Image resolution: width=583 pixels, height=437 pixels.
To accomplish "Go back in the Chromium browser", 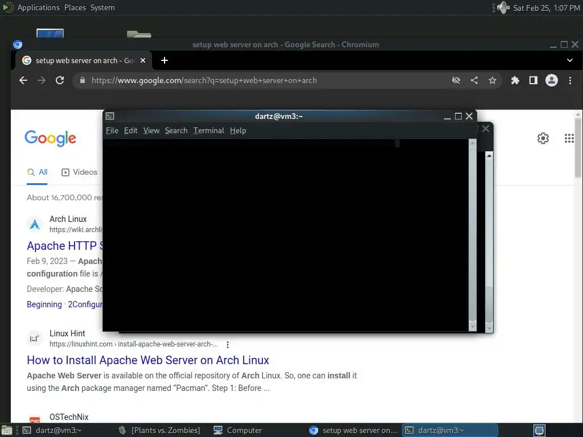I will click(23, 80).
